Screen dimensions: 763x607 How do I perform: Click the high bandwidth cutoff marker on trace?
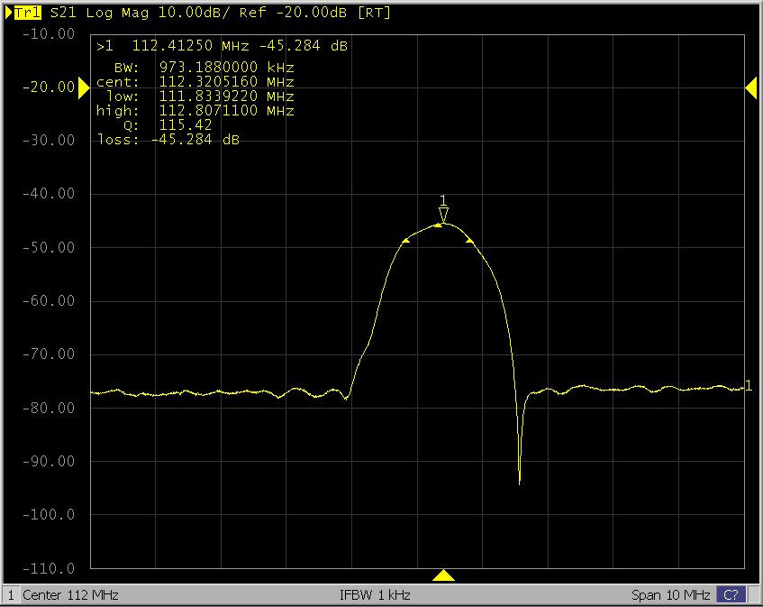[x=469, y=240]
